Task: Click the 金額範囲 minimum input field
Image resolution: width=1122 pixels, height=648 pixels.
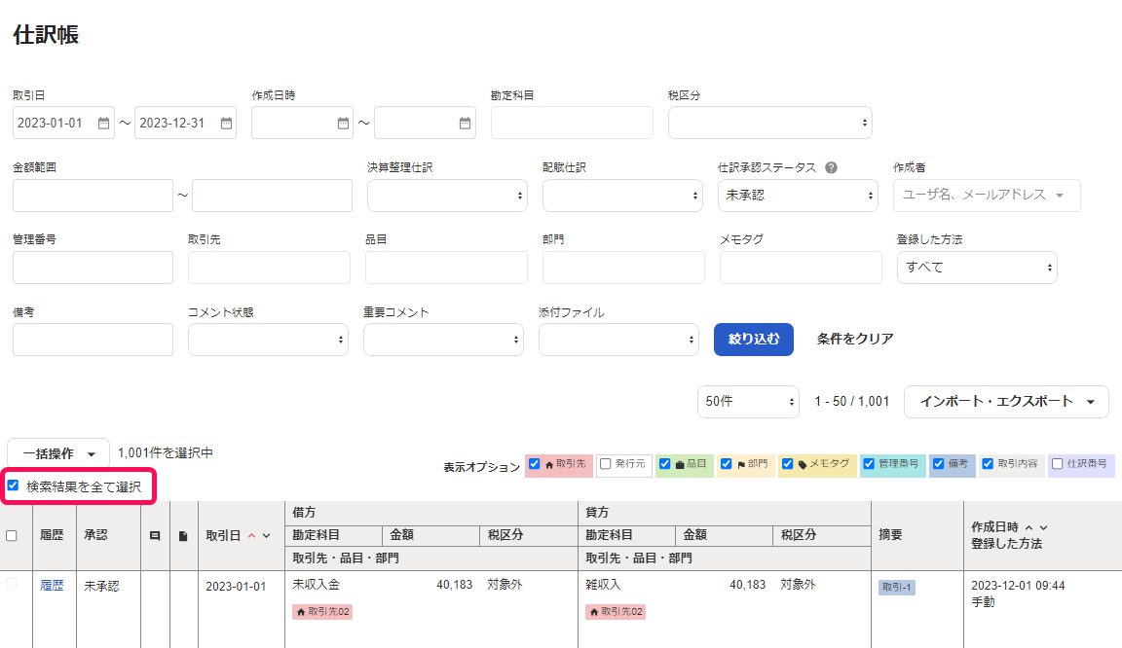Action: (93, 196)
